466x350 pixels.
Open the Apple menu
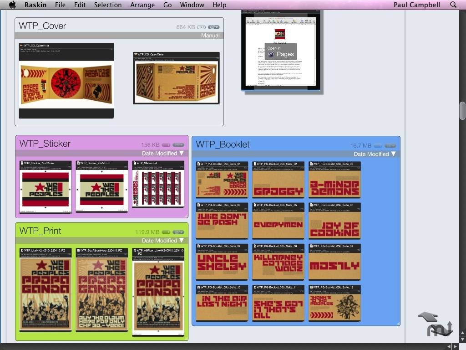12,5
